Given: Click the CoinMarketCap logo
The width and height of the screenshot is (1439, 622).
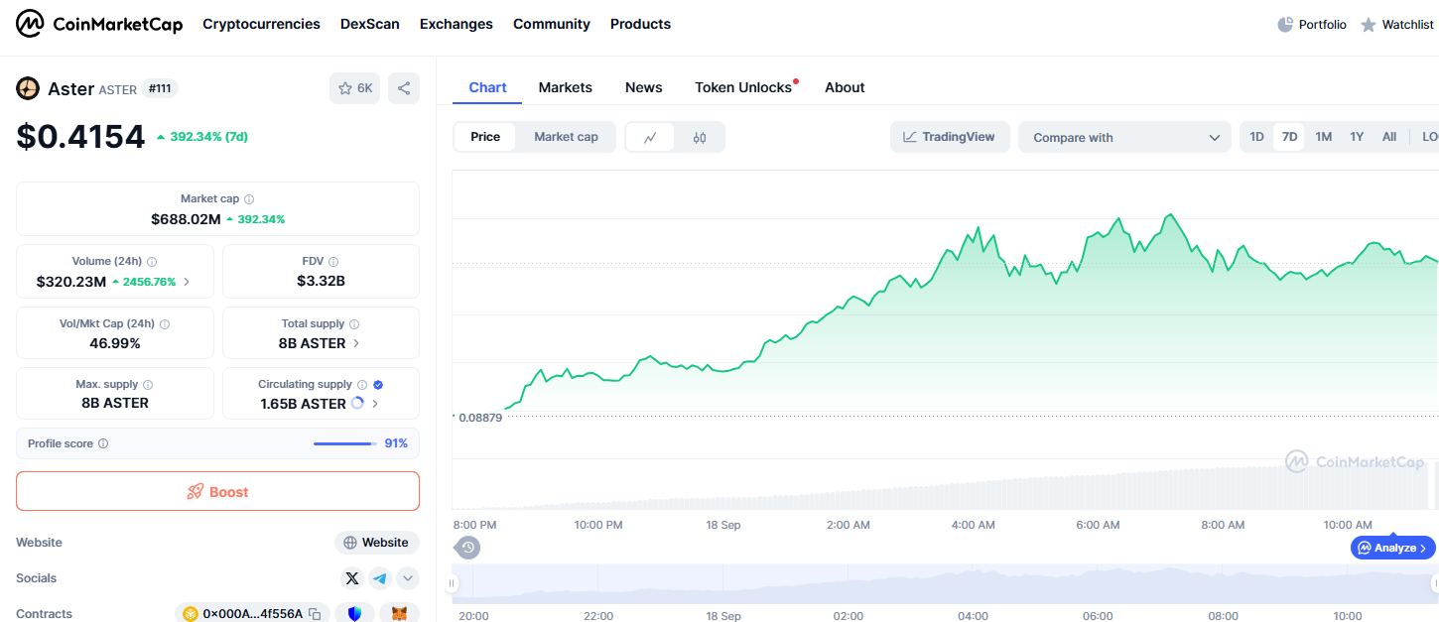Looking at the screenshot, I should [99, 24].
